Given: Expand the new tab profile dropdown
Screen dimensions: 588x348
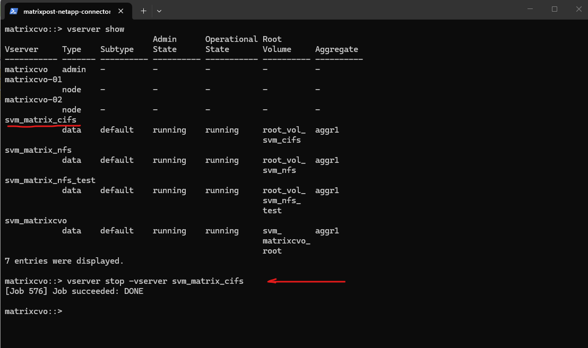Looking at the screenshot, I should point(159,11).
